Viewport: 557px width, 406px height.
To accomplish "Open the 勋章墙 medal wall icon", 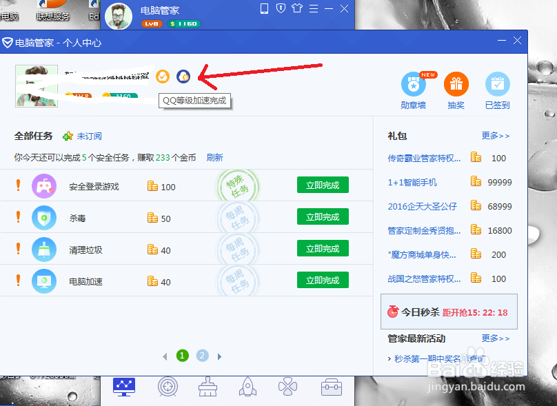I will tap(413, 84).
